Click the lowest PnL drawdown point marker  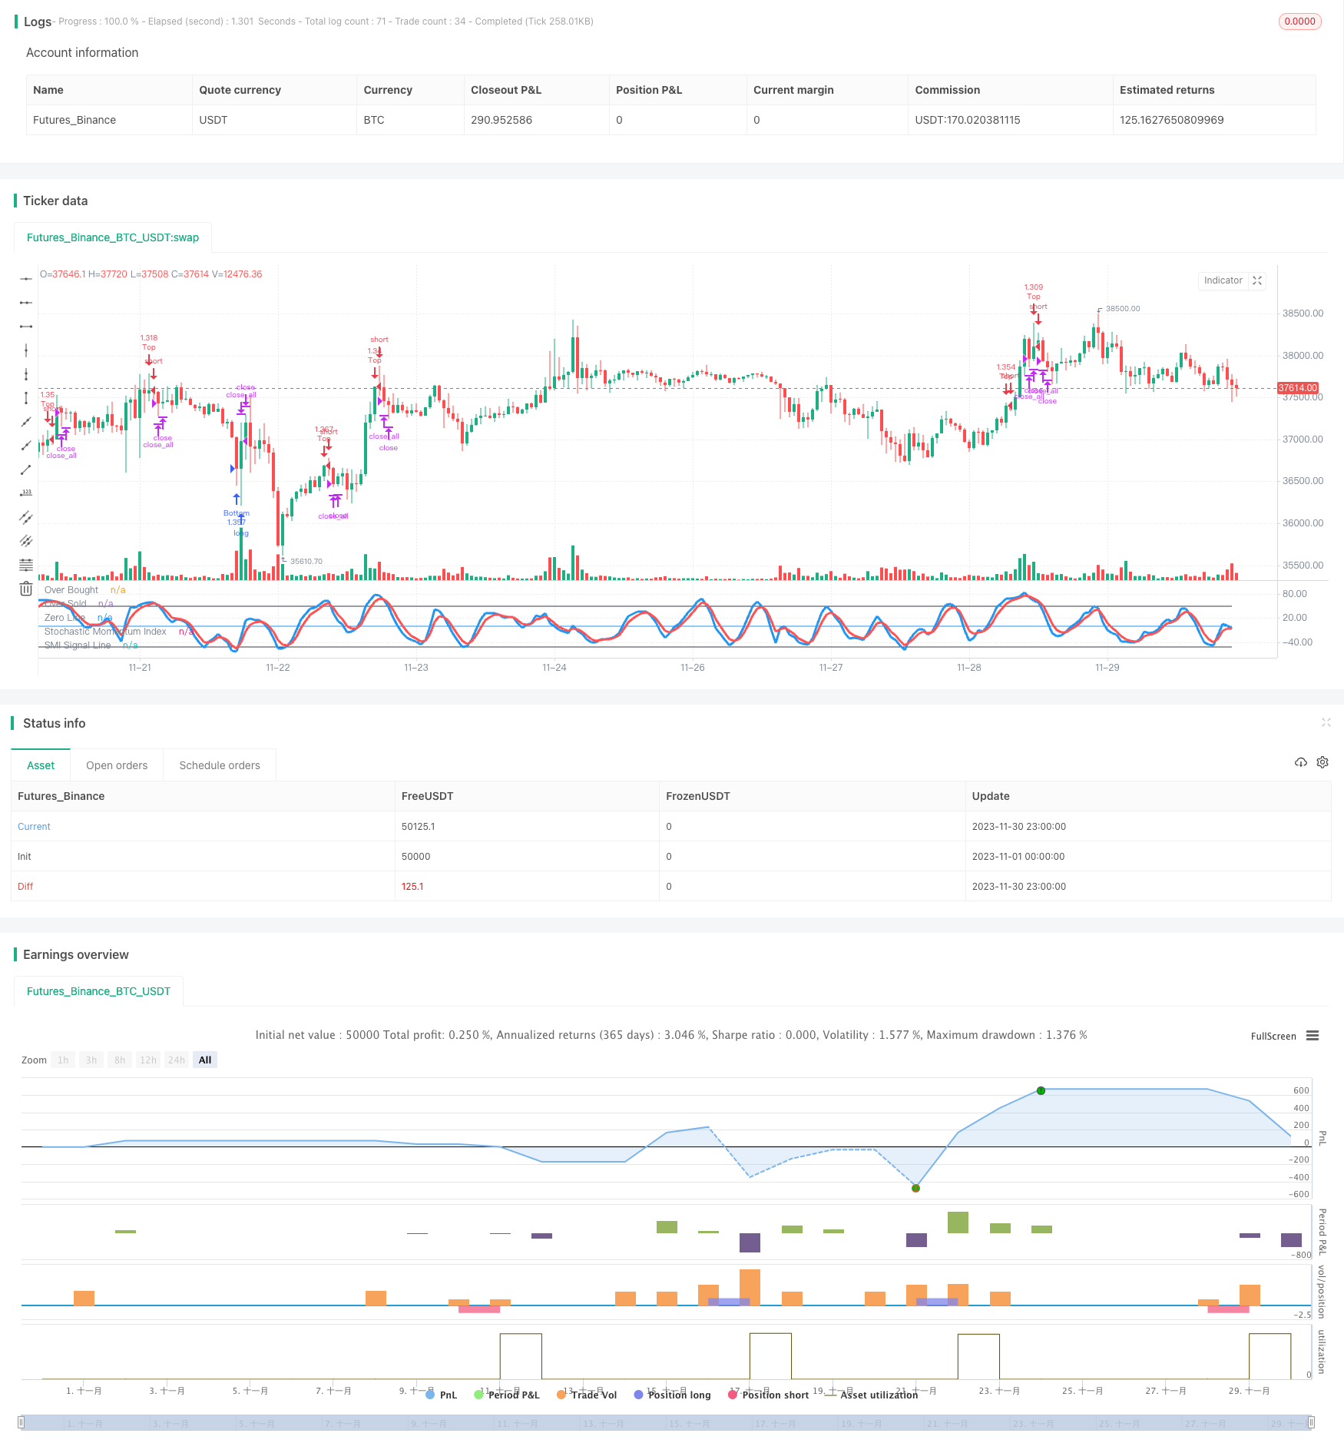click(x=915, y=1188)
